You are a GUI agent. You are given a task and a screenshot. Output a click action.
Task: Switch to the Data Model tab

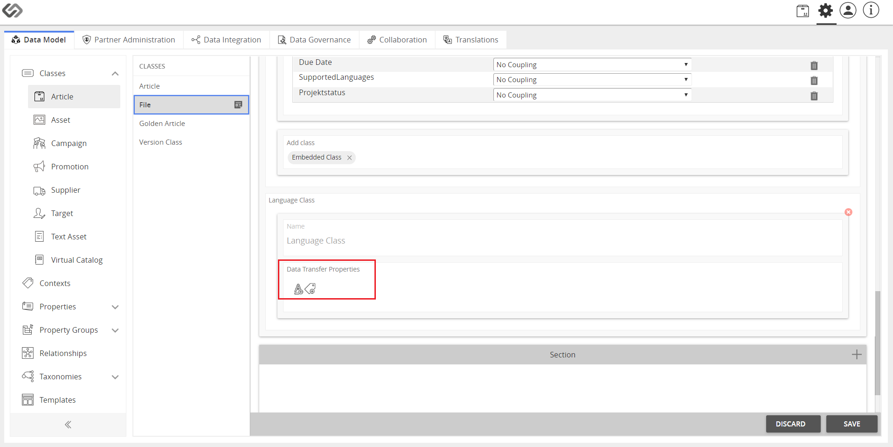[39, 40]
